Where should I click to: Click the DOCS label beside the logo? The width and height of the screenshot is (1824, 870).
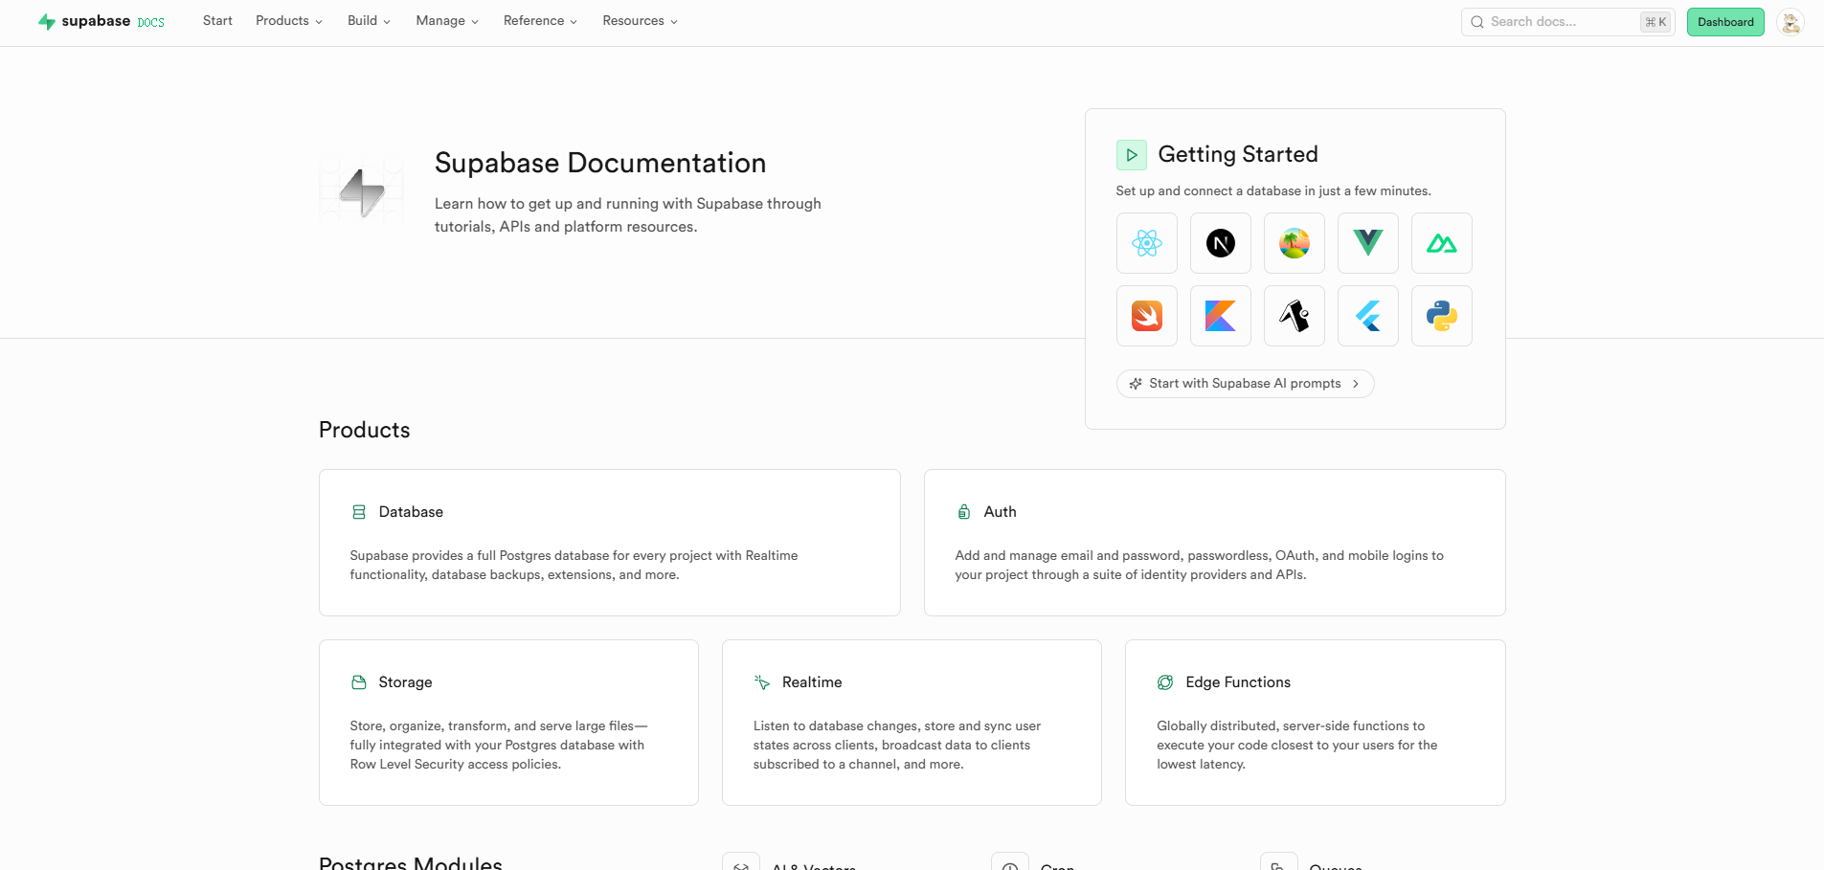click(150, 22)
